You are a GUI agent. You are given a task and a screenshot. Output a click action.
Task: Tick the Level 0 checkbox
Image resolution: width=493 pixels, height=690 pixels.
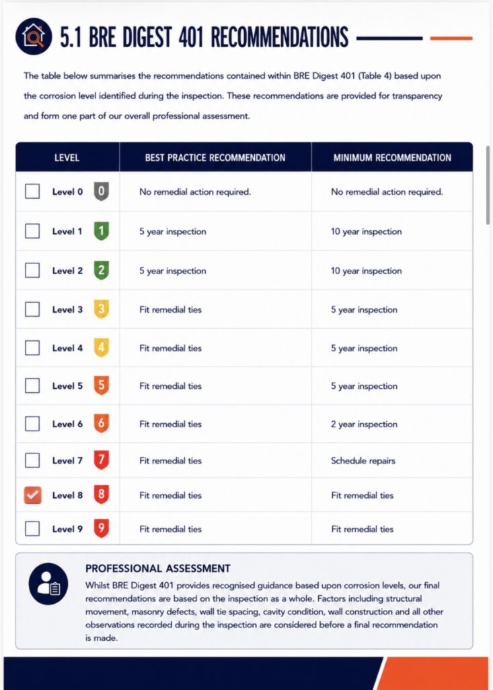pos(32,191)
